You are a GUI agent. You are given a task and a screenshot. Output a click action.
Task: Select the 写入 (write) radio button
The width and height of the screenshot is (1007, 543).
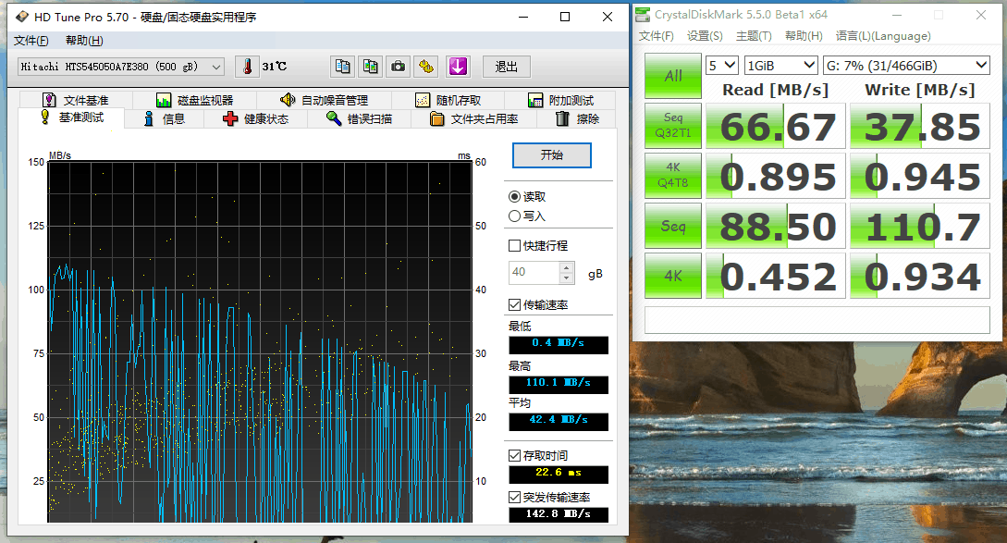tap(514, 216)
